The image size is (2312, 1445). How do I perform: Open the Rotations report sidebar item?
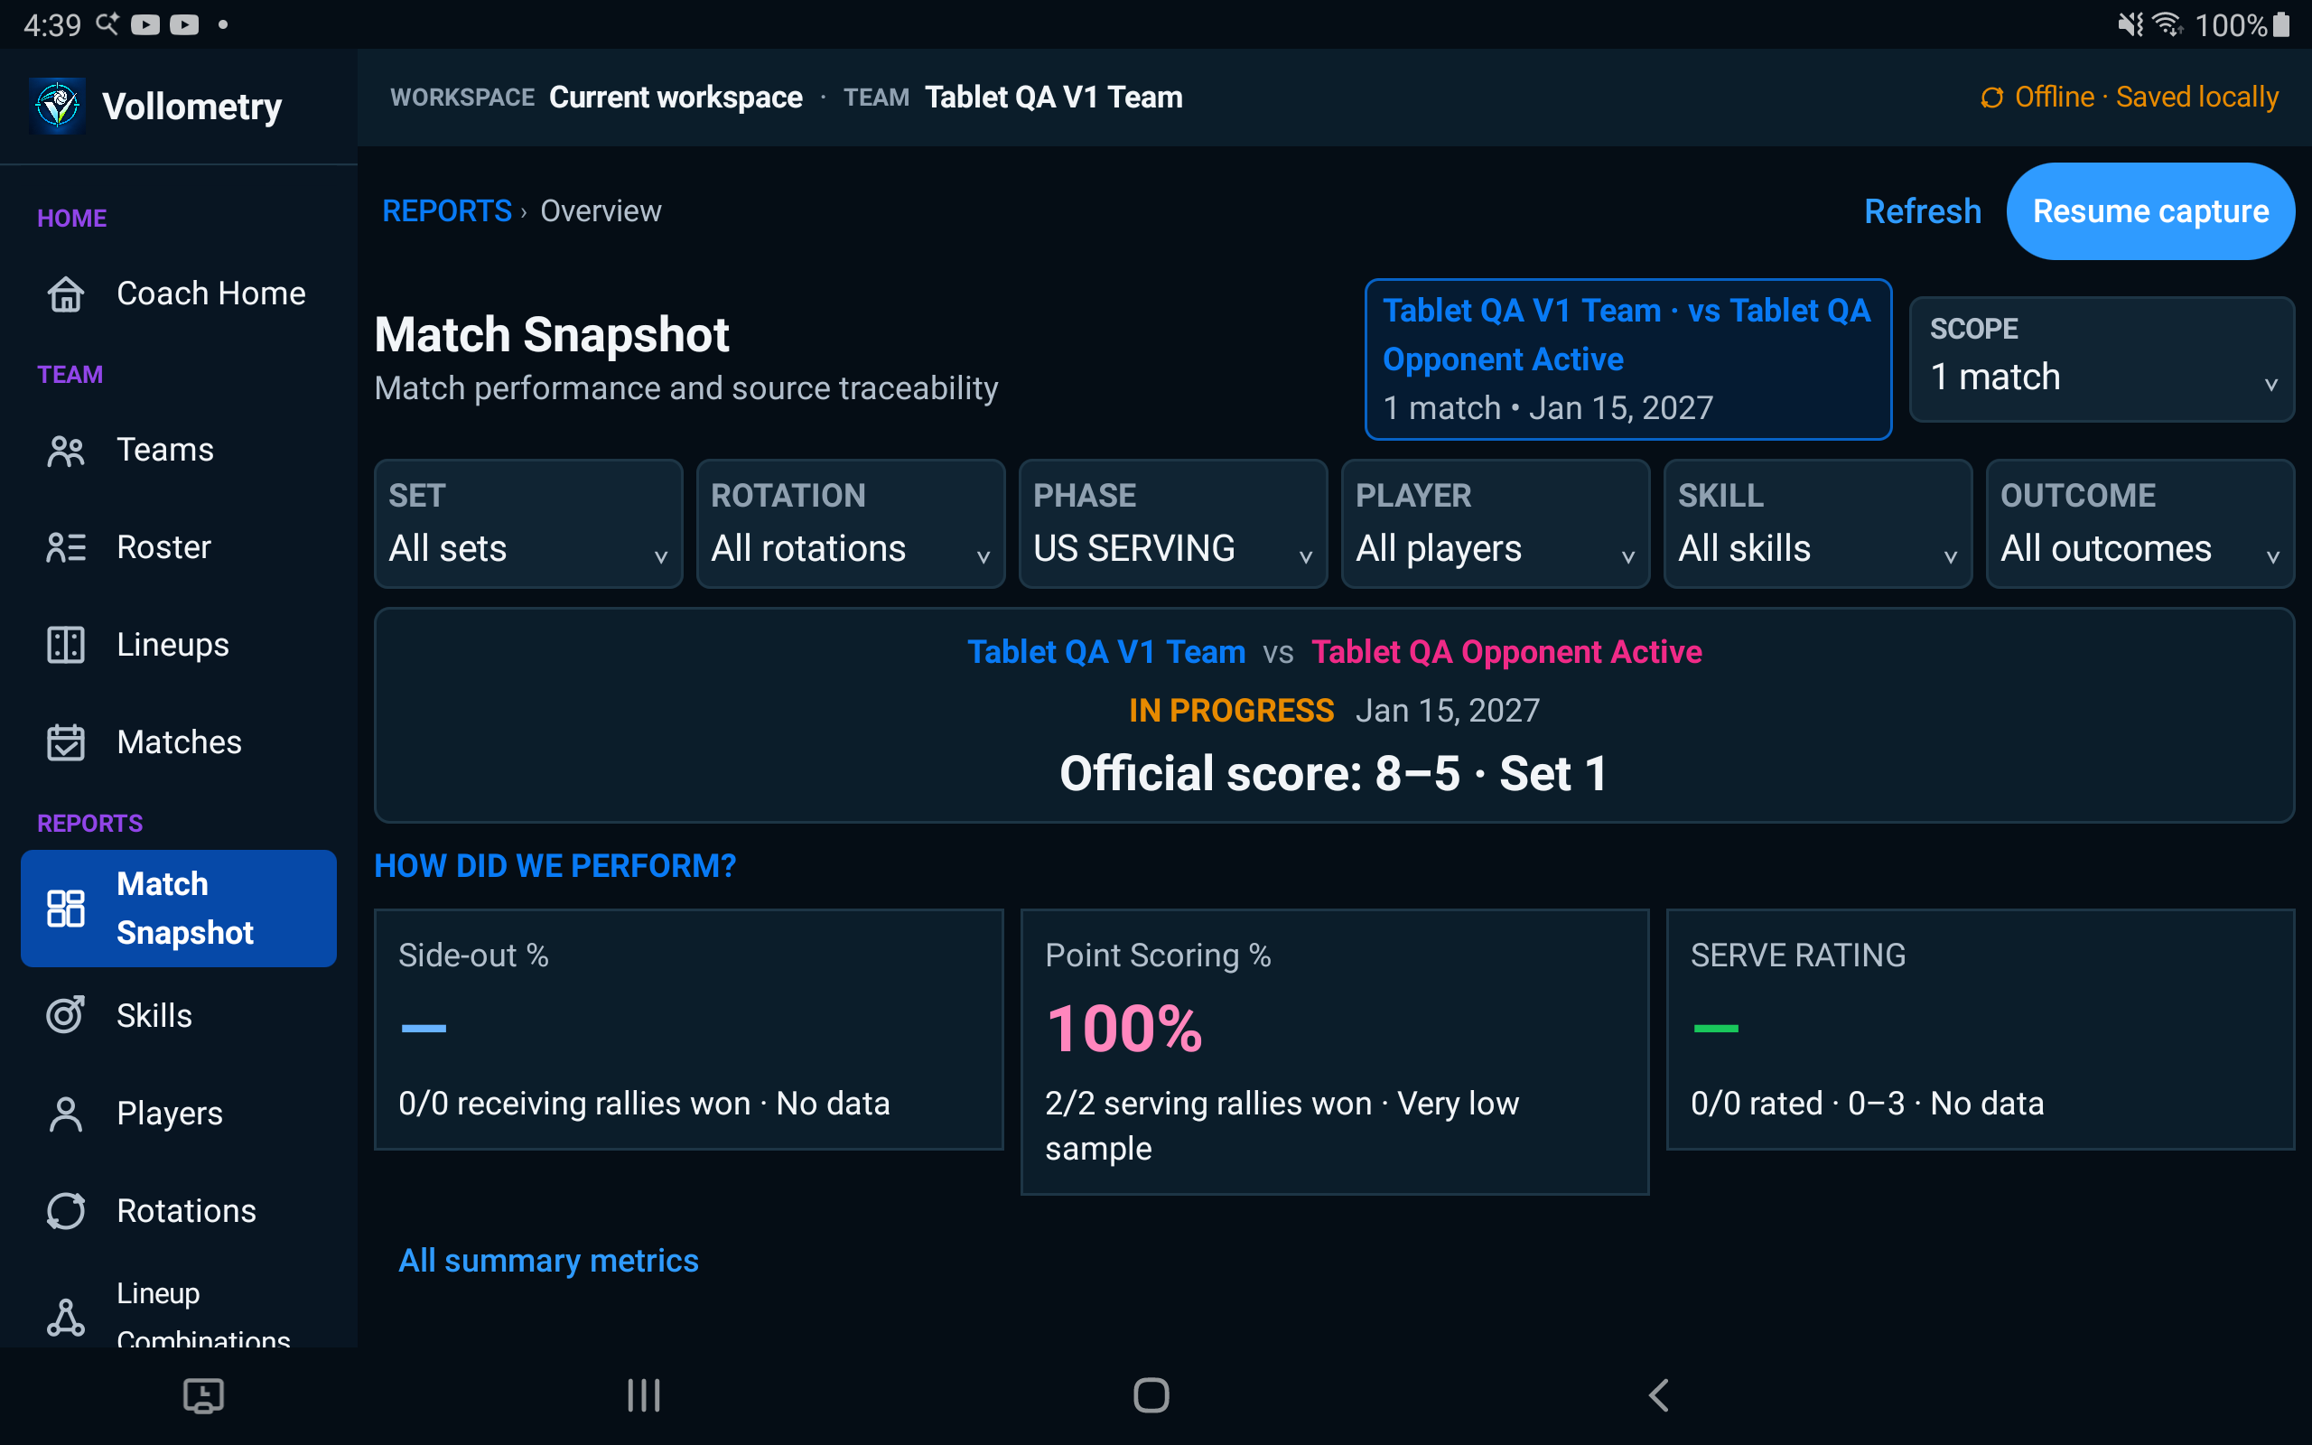179,1211
